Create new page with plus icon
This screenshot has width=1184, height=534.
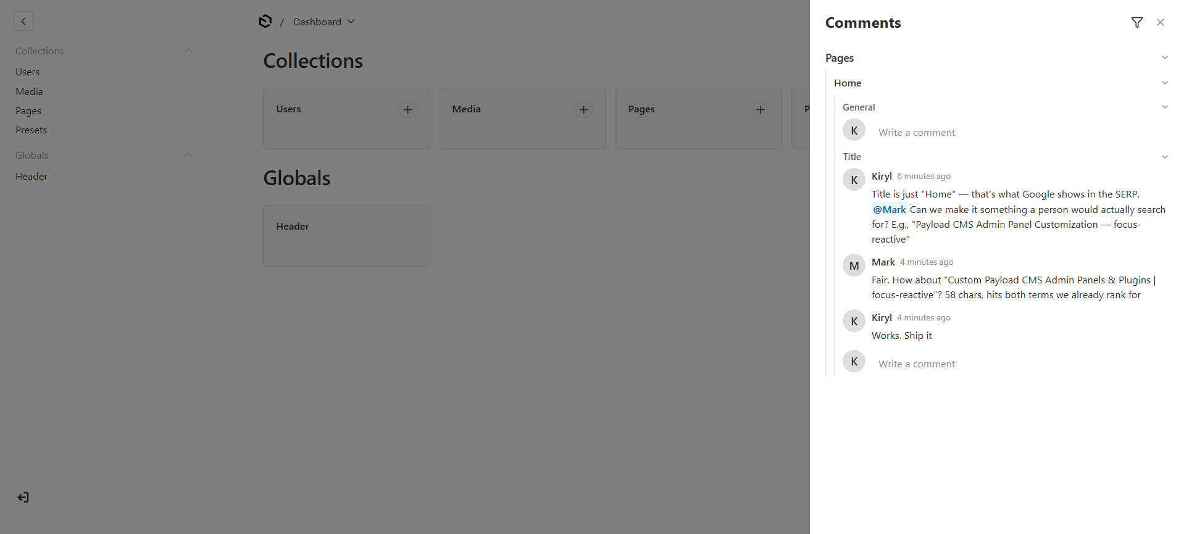(761, 110)
